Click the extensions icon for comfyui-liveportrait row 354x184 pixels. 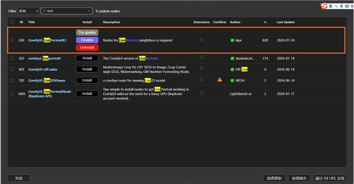(x=202, y=58)
